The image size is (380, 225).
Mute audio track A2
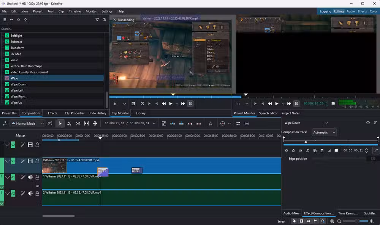[30, 194]
